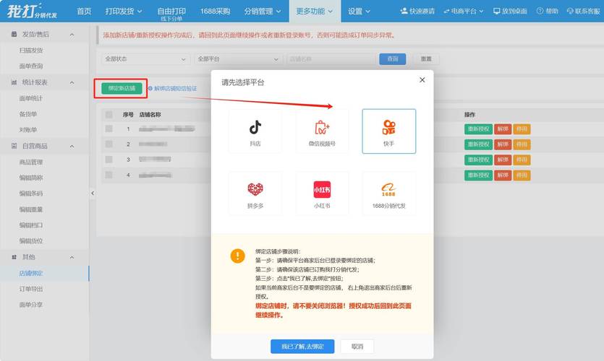Click the 快速邀请 person icon

pos(404,11)
